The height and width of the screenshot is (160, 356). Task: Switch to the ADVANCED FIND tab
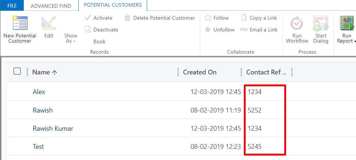click(51, 6)
